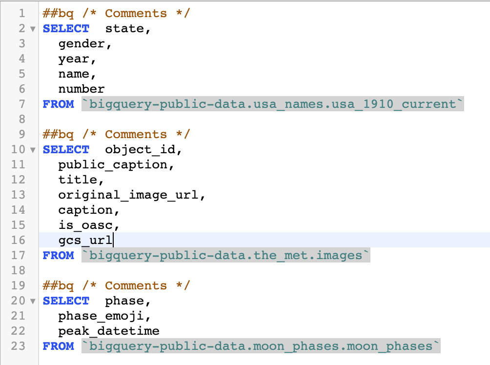
Task: Click 'phase,' on line 20
Action: [x=128, y=301]
